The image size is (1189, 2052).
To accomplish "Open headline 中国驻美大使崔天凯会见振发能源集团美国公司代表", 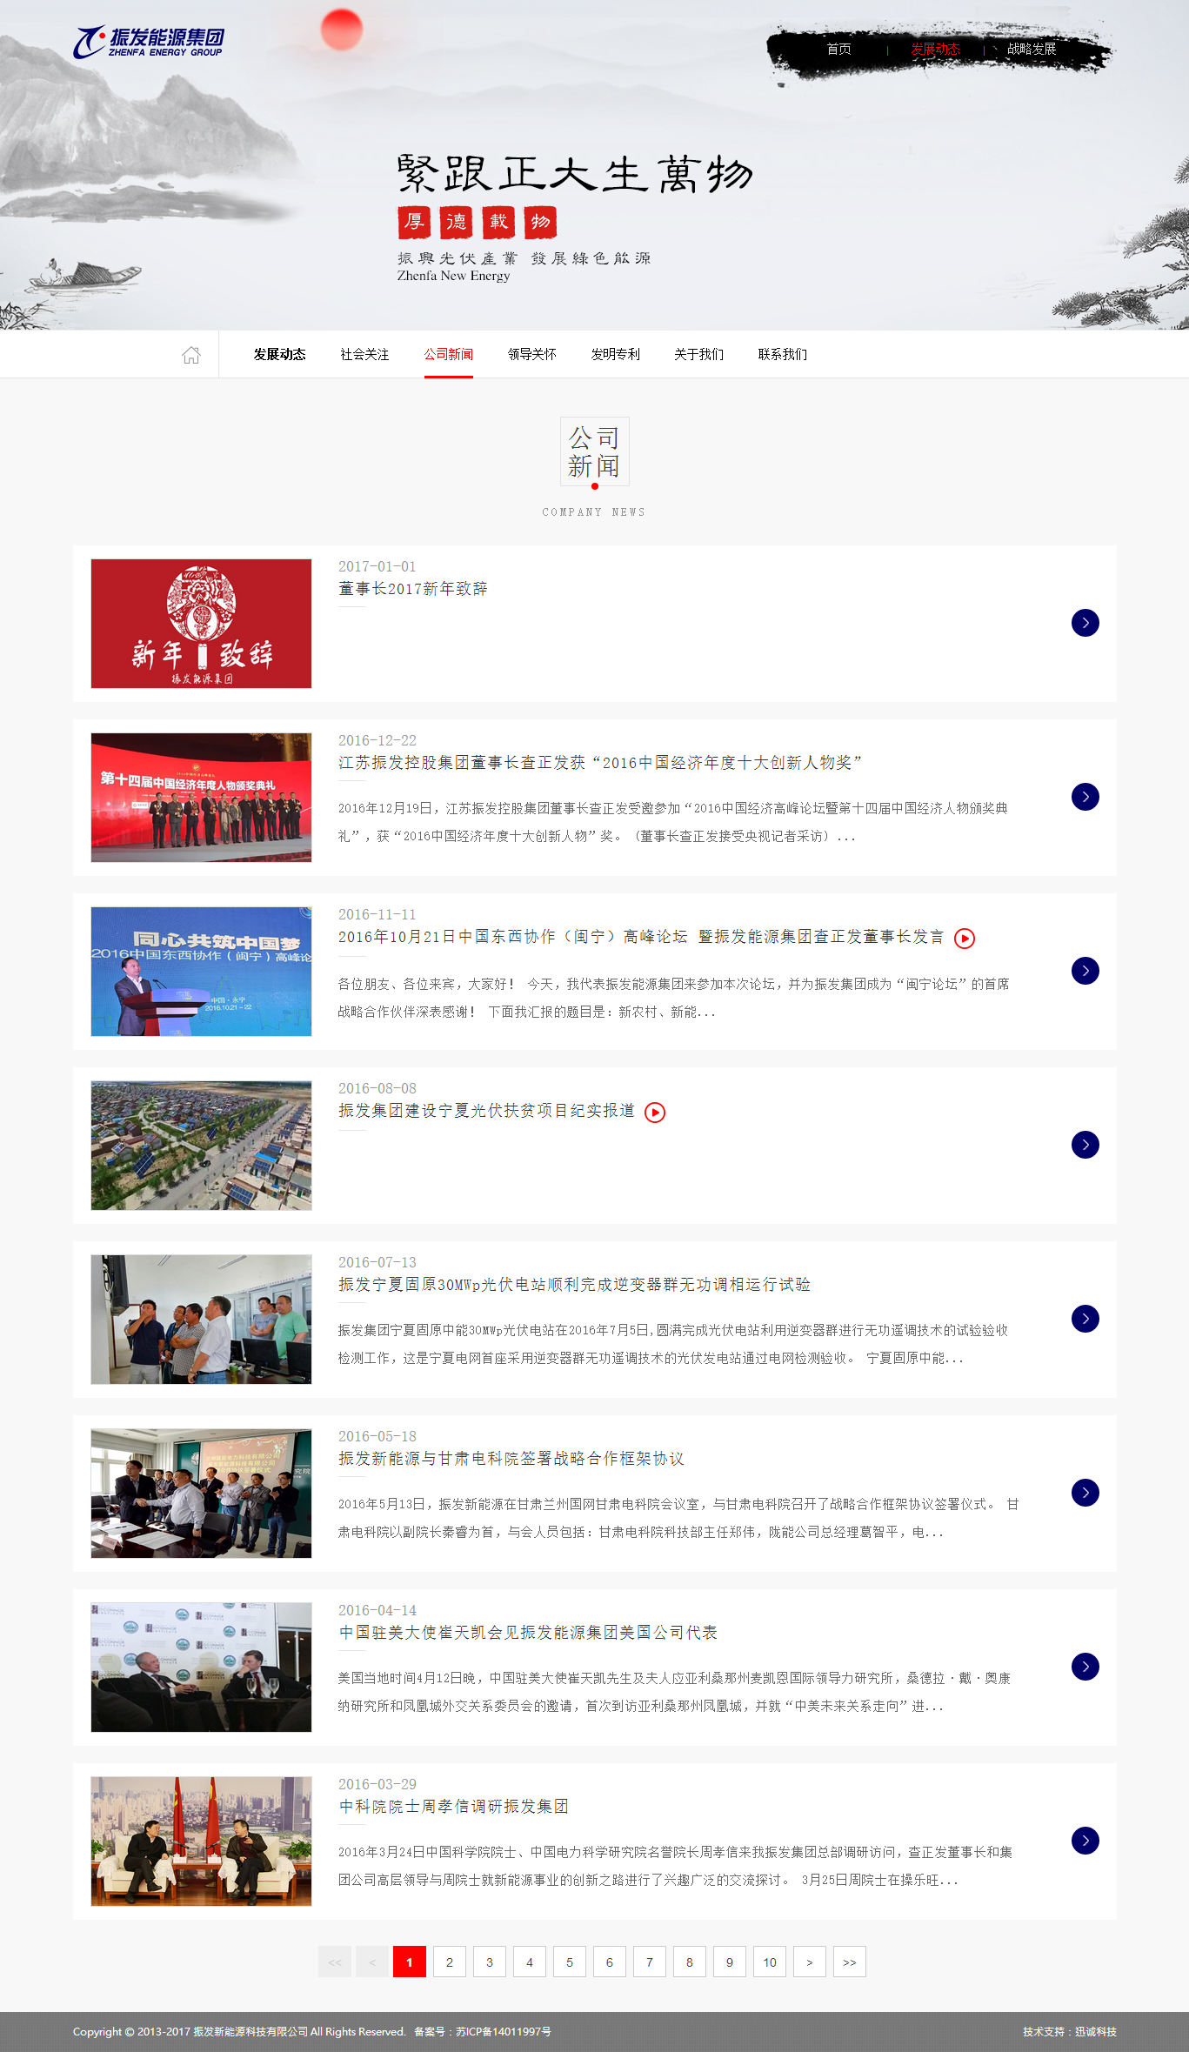I will (x=528, y=1633).
